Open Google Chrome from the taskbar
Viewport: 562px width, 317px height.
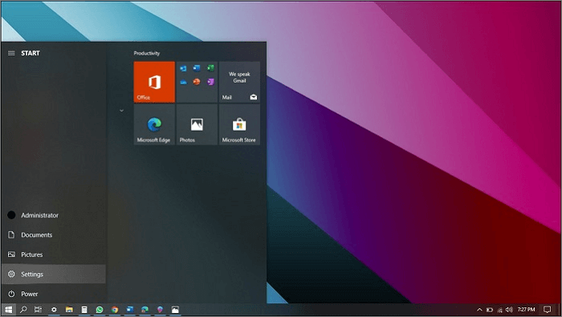(x=115, y=310)
